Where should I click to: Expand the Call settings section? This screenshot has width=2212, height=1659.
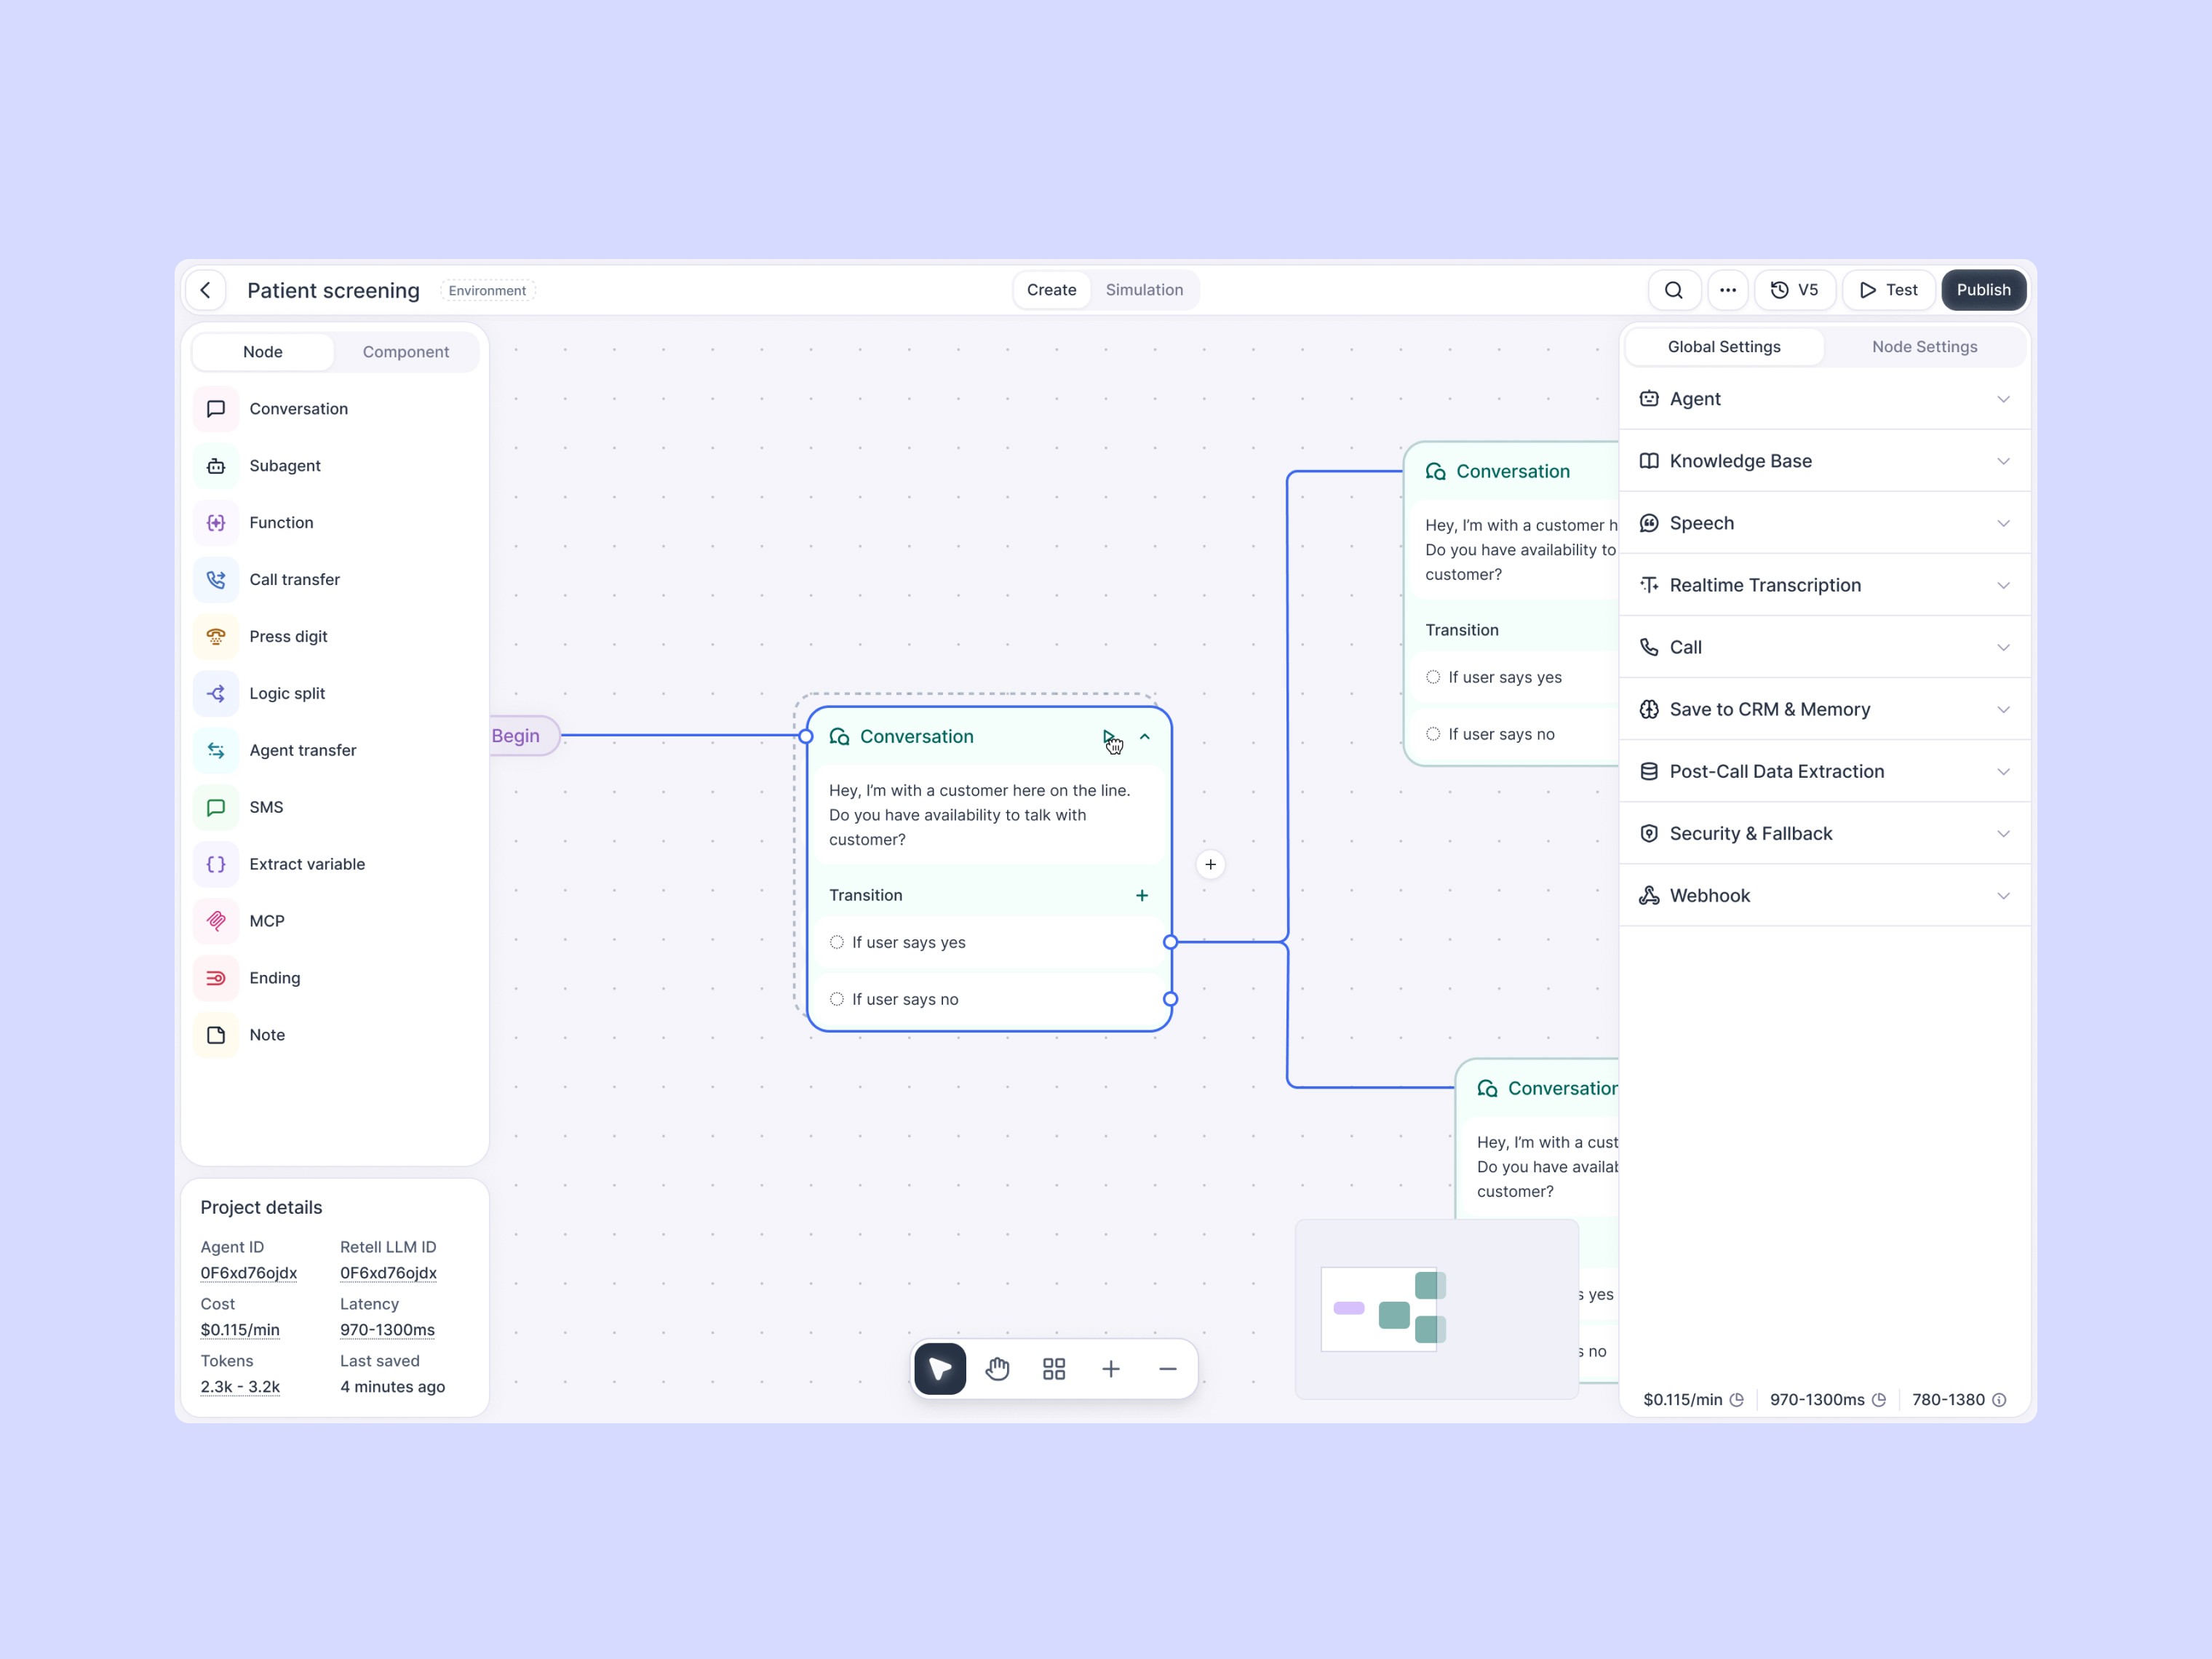[1825, 647]
